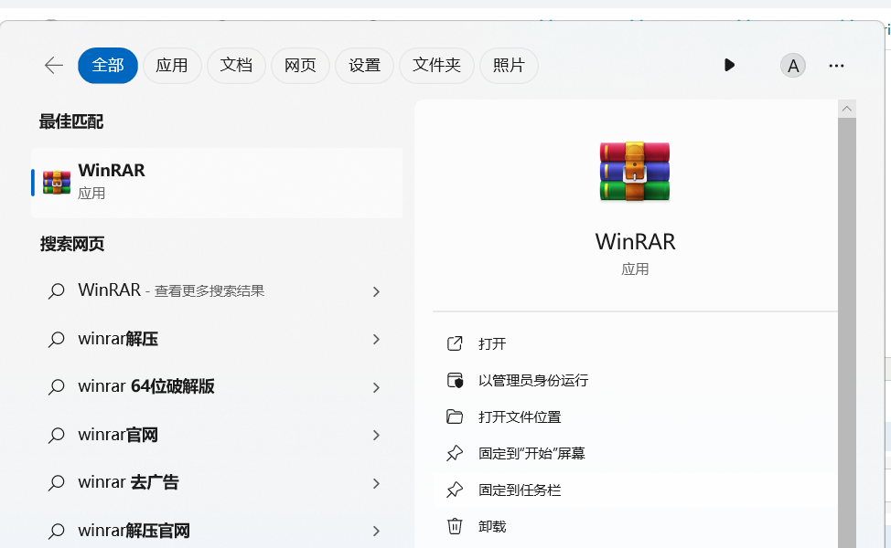This screenshot has width=891, height=548.
Task: Select the winrar解压 web suggestion
Action: coord(217,339)
